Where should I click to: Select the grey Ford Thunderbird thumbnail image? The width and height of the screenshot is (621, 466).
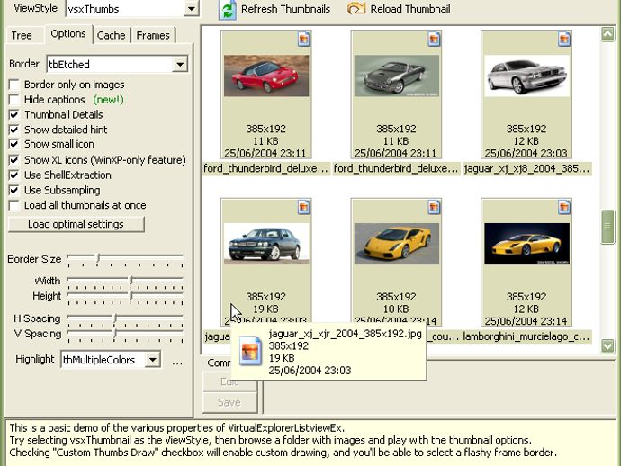pos(396,76)
